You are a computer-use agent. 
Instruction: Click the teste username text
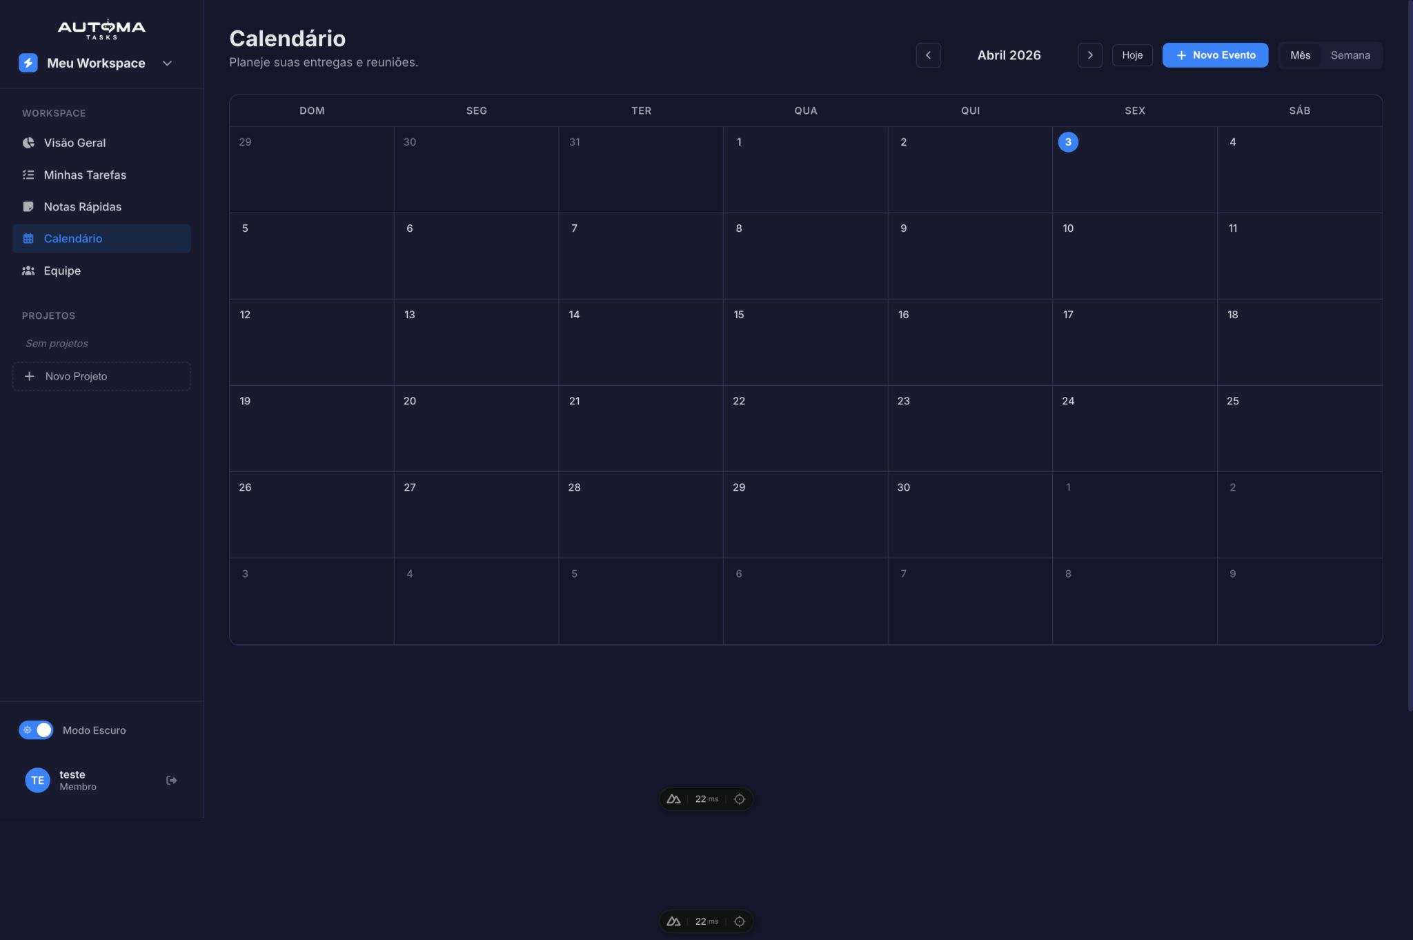tap(72, 774)
